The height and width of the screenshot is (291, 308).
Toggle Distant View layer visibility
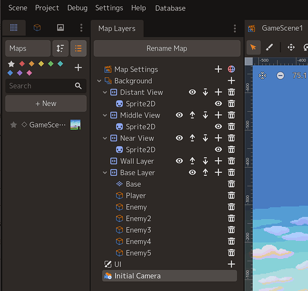(192, 92)
